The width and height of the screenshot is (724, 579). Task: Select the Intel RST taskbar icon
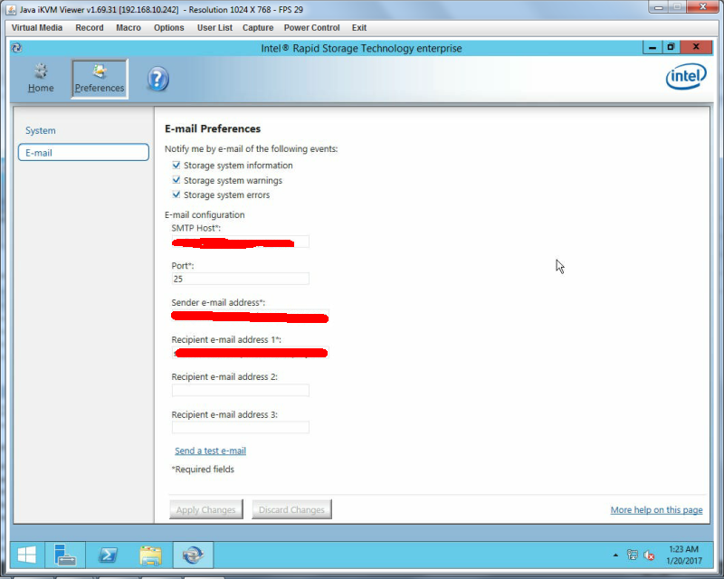pos(193,555)
